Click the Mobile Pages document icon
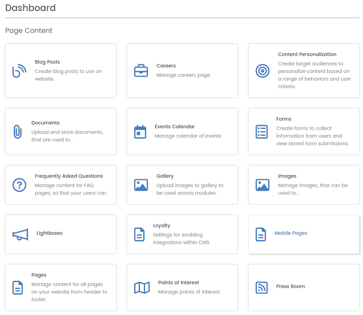 261,234
